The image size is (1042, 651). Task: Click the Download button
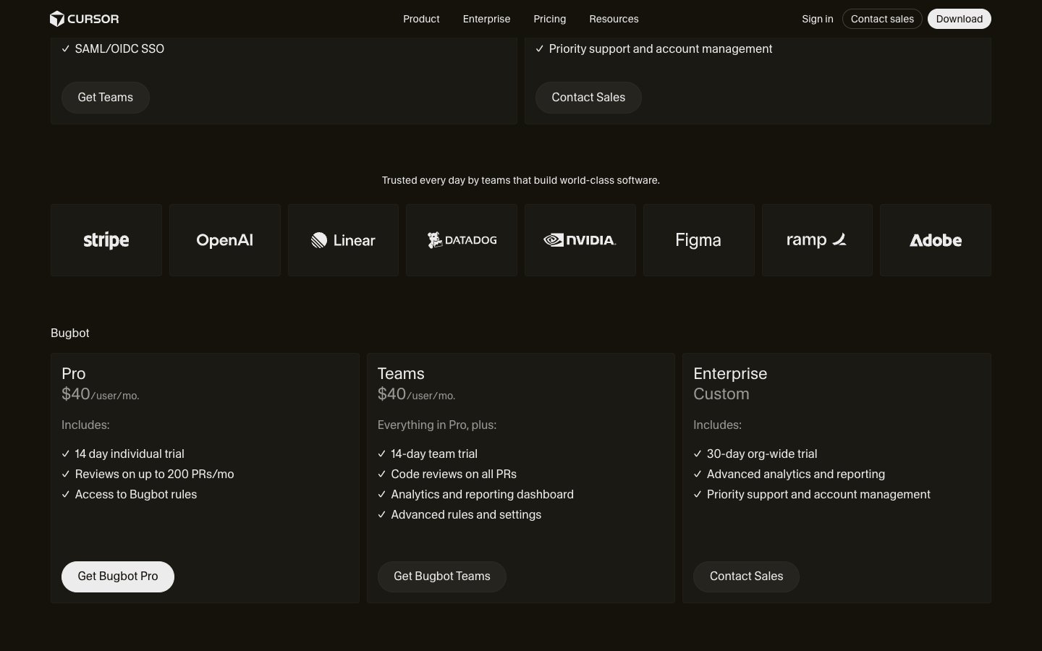(x=959, y=19)
